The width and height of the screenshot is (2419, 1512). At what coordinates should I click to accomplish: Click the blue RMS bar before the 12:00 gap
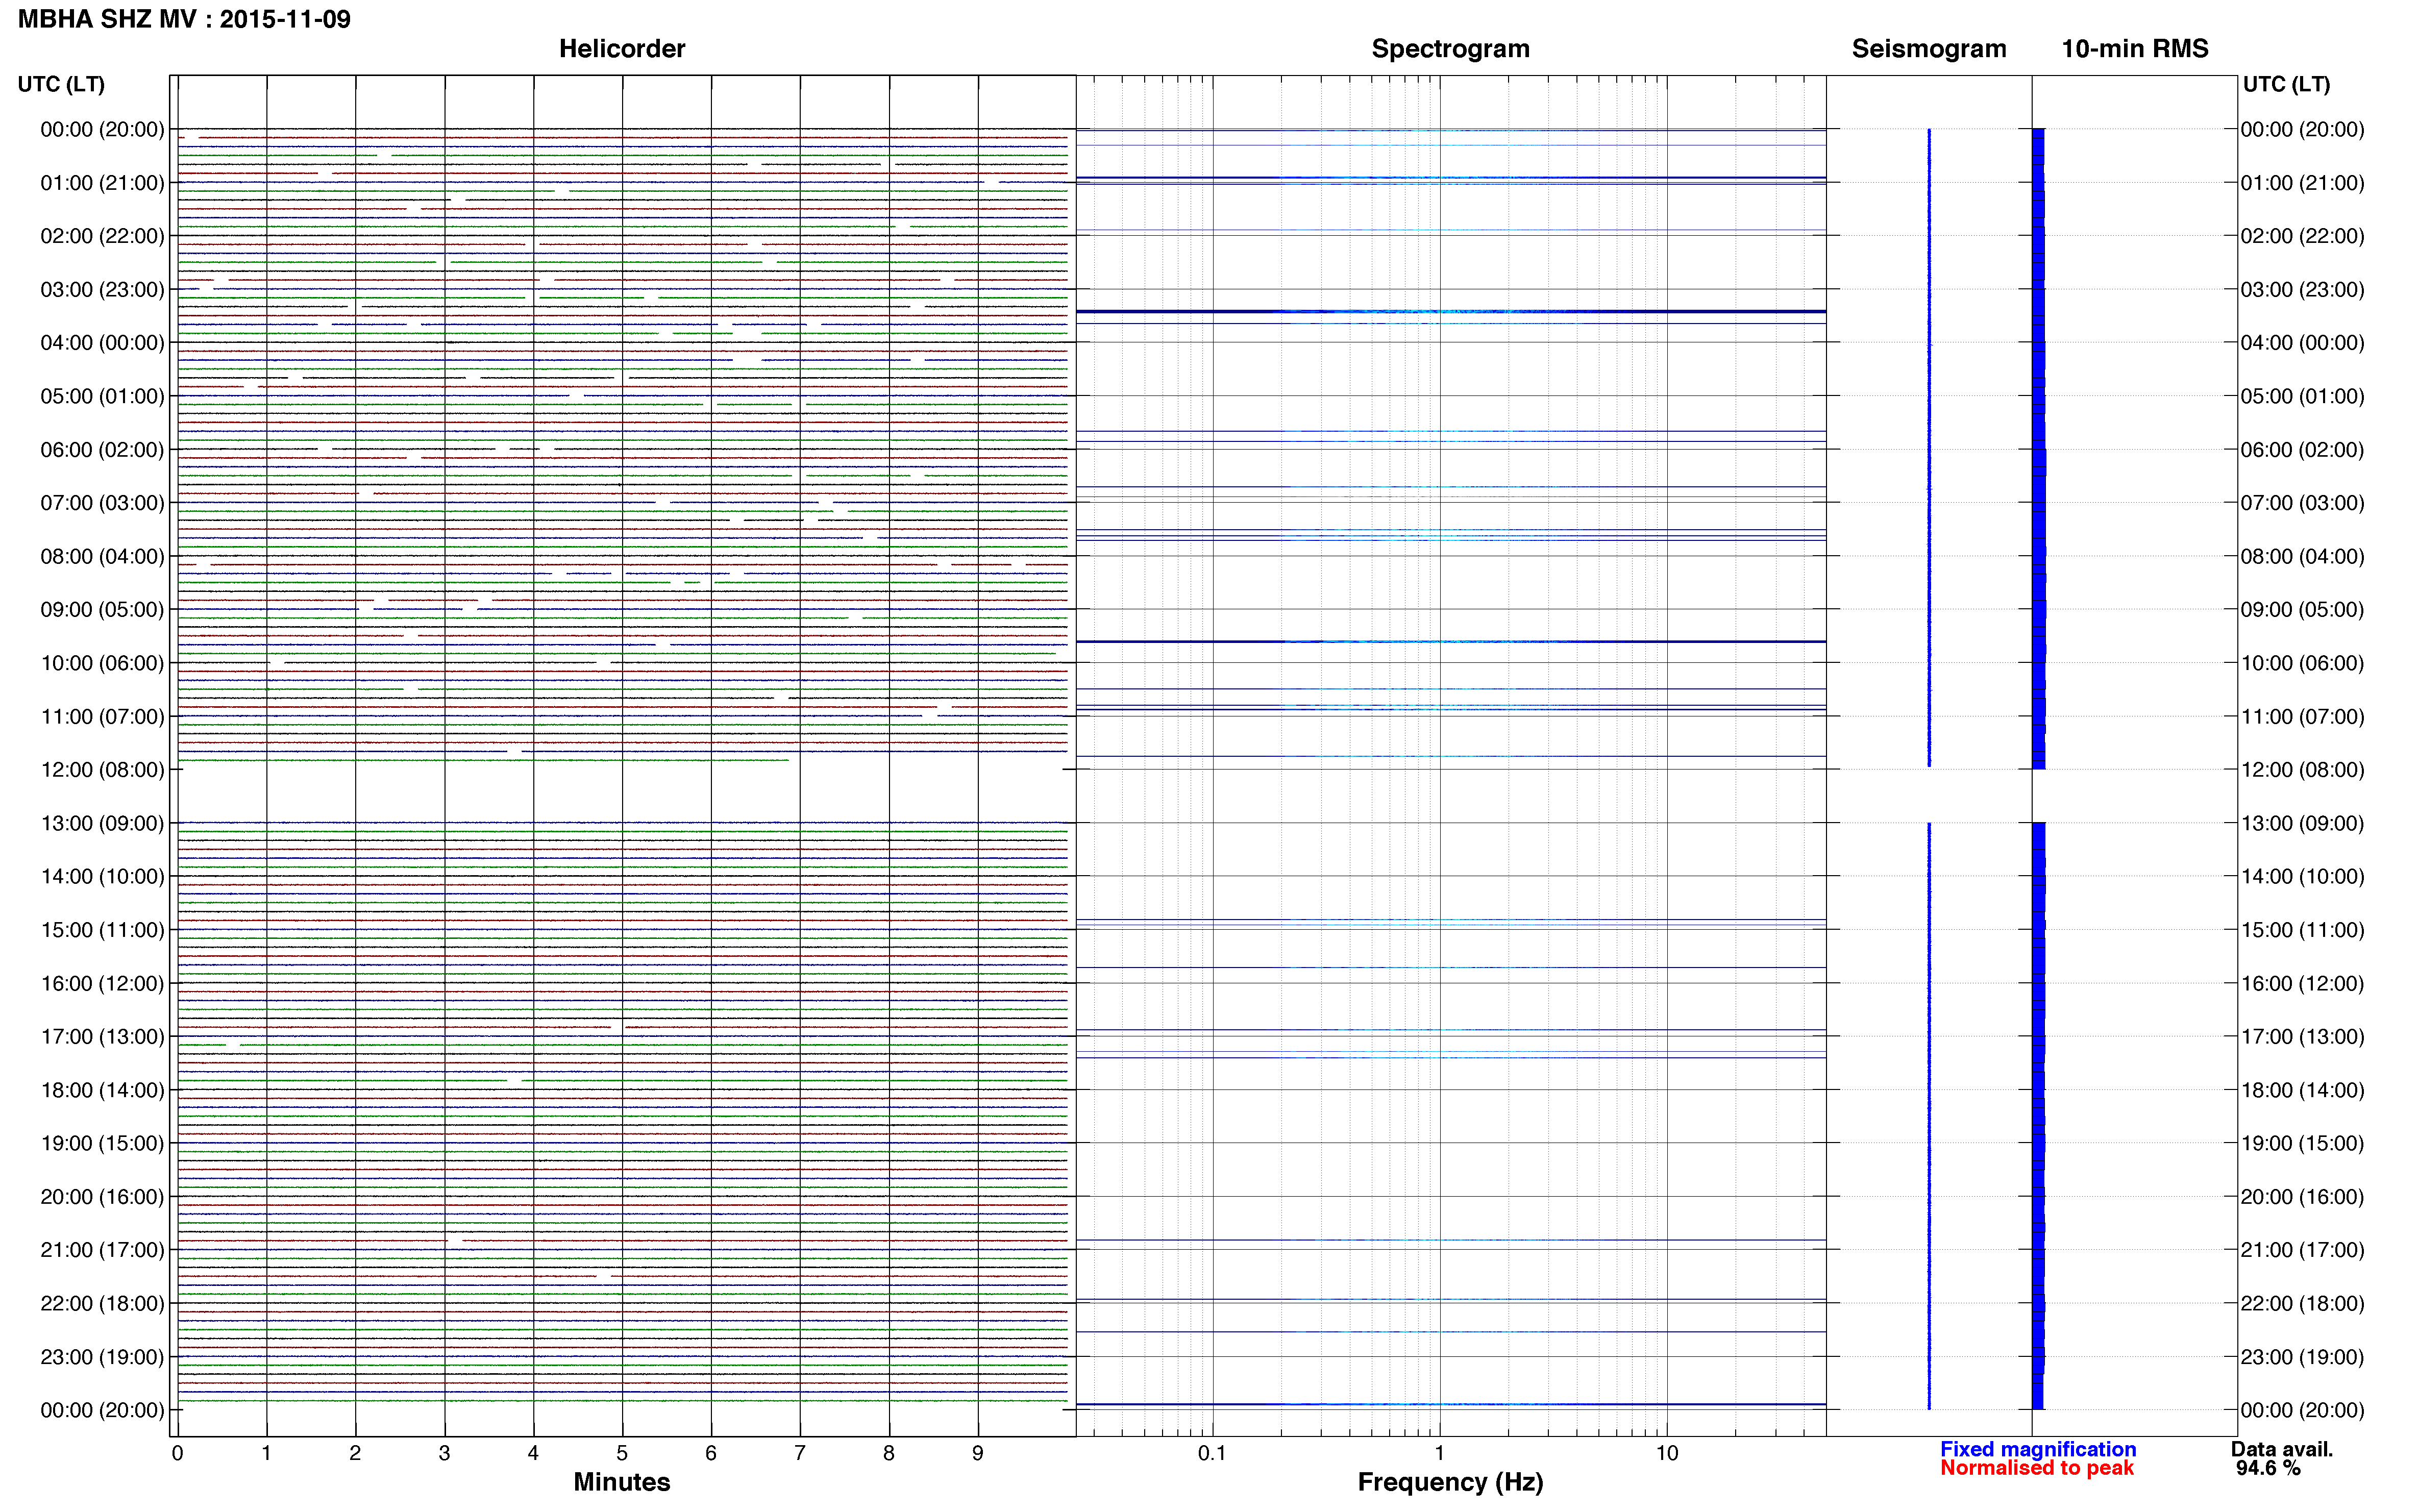pos(2039,449)
